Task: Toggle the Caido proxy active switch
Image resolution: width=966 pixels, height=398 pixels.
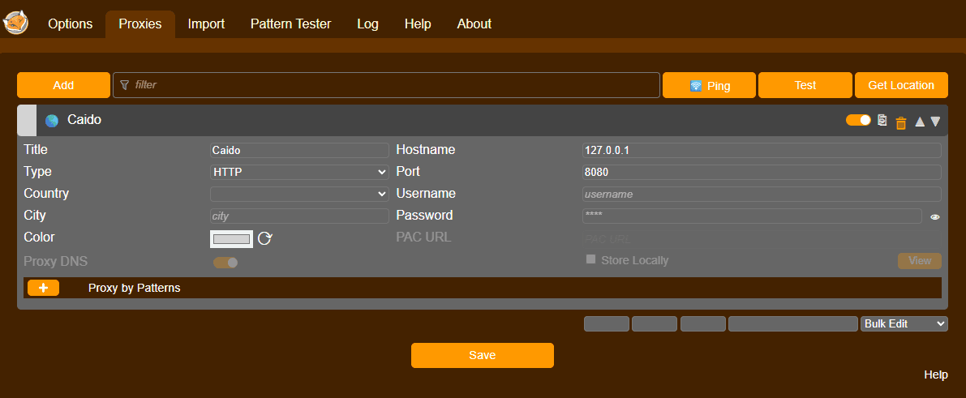Action: [857, 120]
